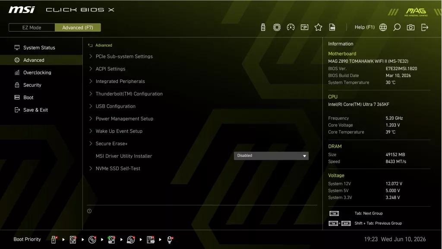Click BIOS version E7E32IMSI.1B20
This screenshot has height=249, width=442.
tap(401, 69)
